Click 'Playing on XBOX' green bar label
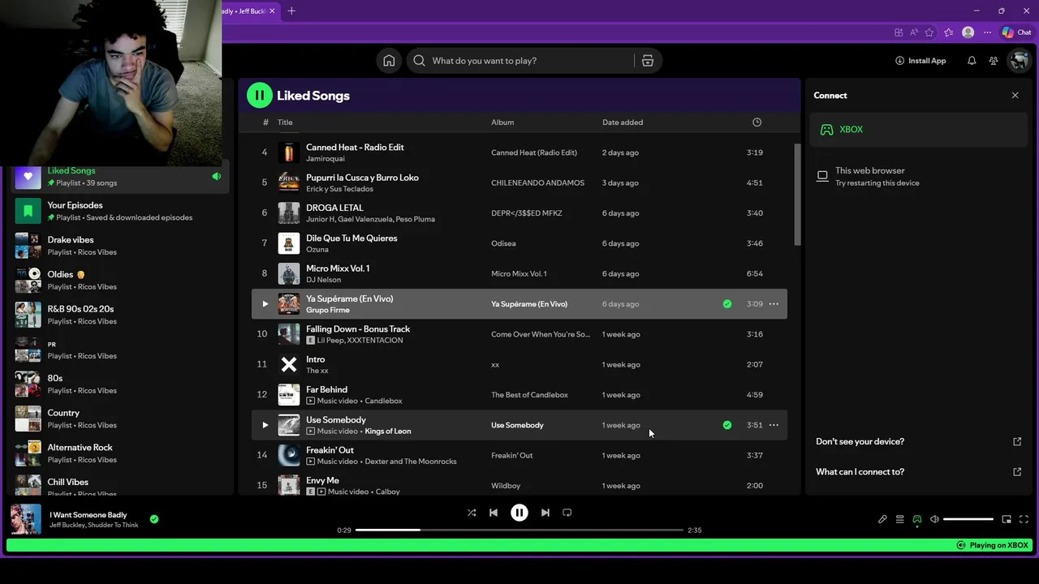This screenshot has width=1039, height=584. [992, 545]
